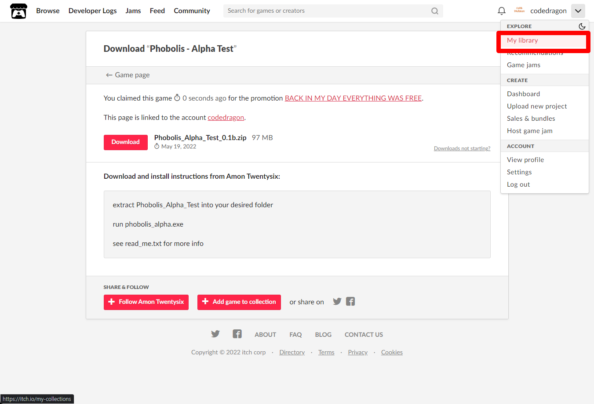Open account Settings
This screenshot has height=404, width=594.
coord(519,172)
